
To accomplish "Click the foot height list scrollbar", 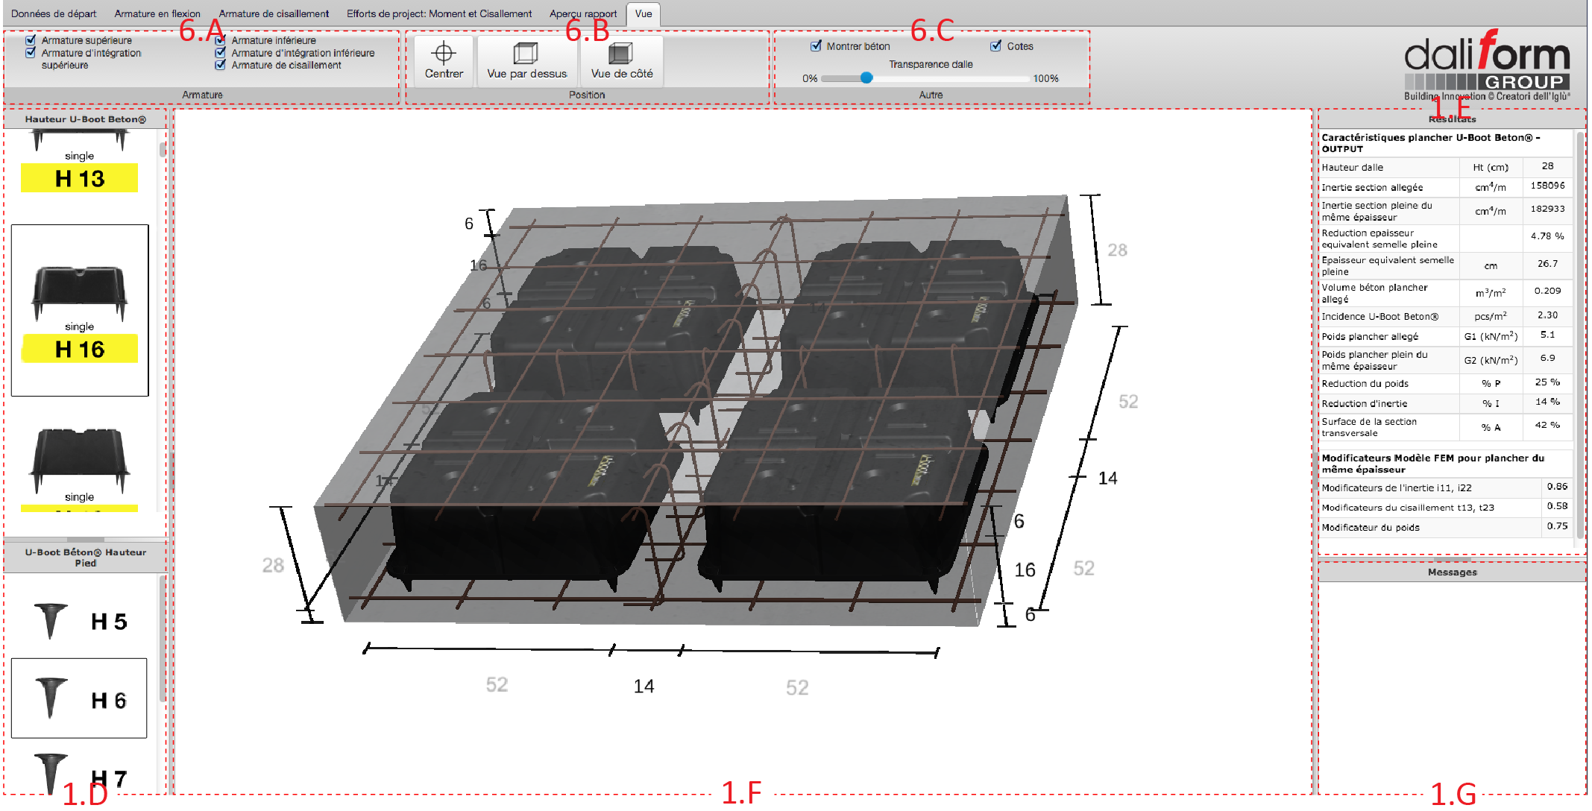I will 163,637.
